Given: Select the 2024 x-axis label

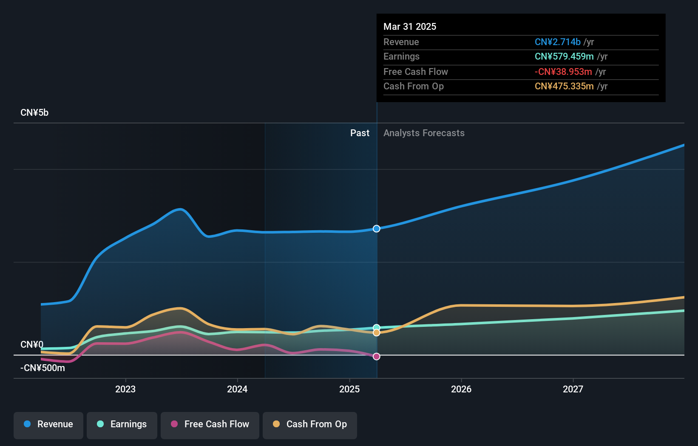Looking at the screenshot, I should click(237, 389).
